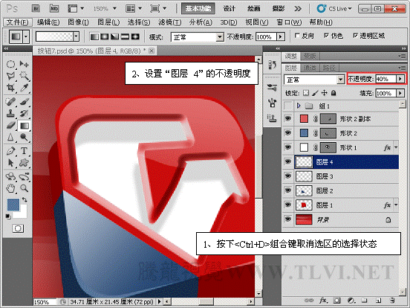The image size is (410, 308).
Task: Click the foreground blue color swatch
Action: click(x=13, y=205)
